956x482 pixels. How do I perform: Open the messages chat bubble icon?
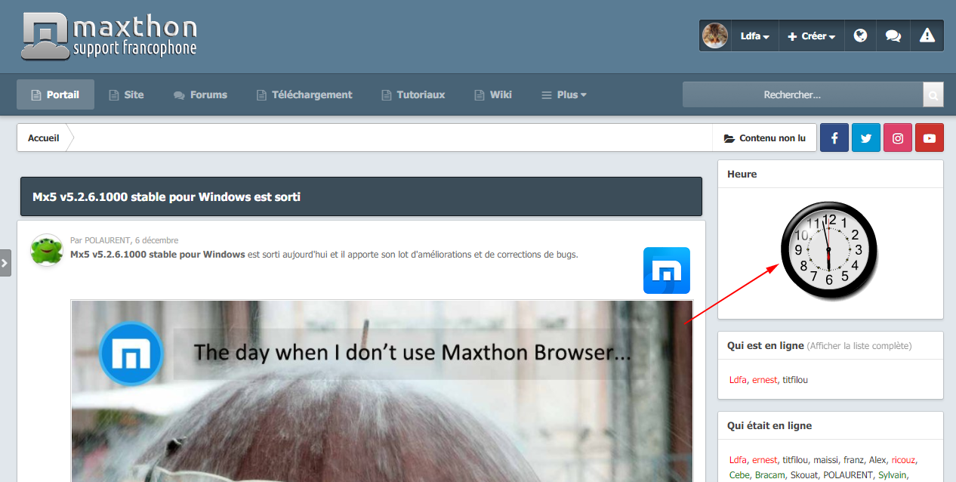pyautogui.click(x=893, y=36)
